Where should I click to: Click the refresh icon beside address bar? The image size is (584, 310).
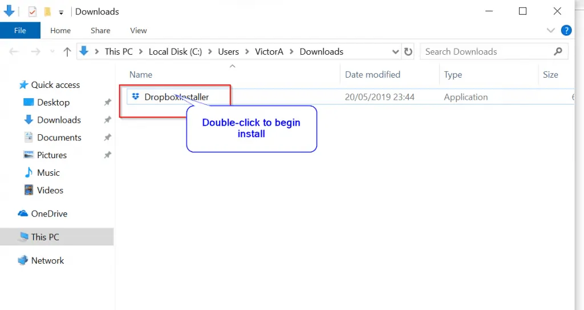[x=408, y=52]
